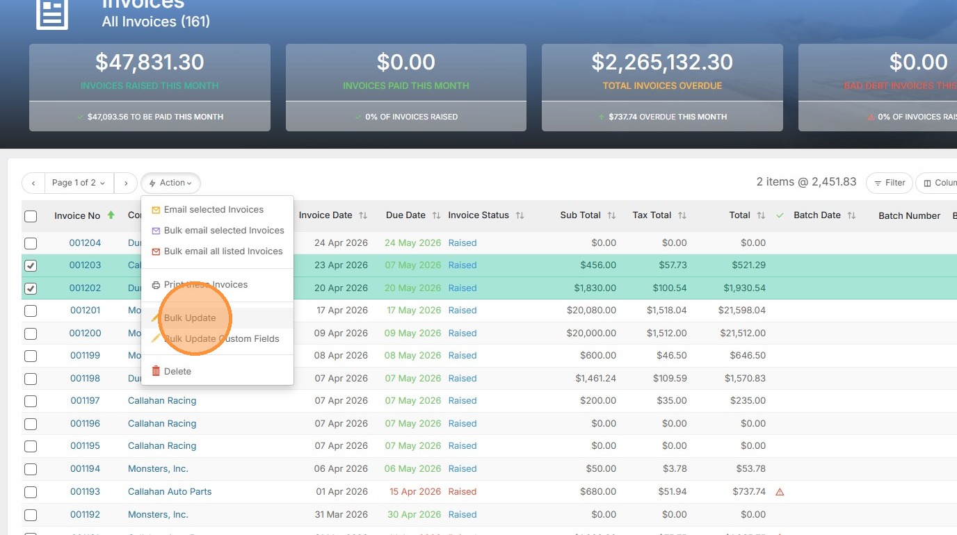Open Monsters, Inc. link on row 001194
This screenshot has width=957, height=535.
click(x=158, y=469)
